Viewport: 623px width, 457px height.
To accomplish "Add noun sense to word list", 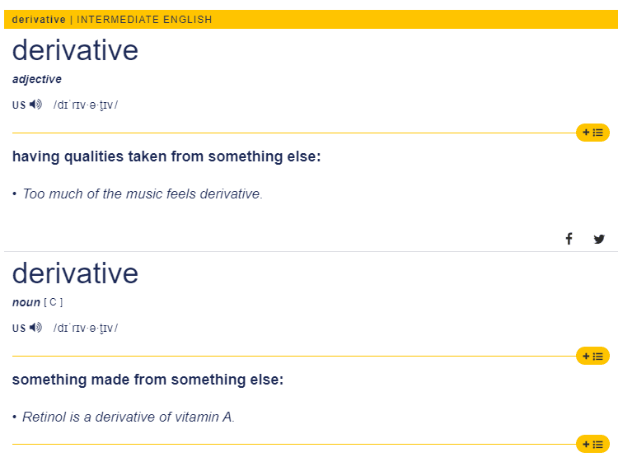I will click(593, 356).
